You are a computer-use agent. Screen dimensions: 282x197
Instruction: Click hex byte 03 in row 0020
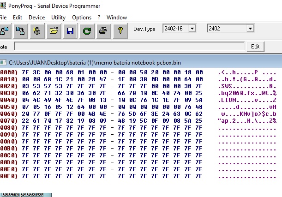tap(25, 86)
